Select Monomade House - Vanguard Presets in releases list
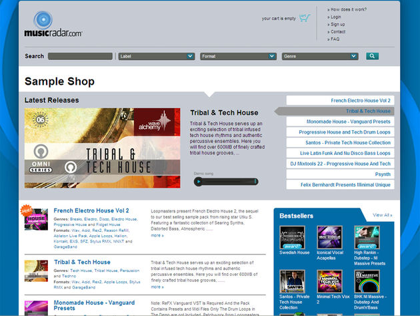Viewport: 420px width, 316px height. click(x=340, y=122)
